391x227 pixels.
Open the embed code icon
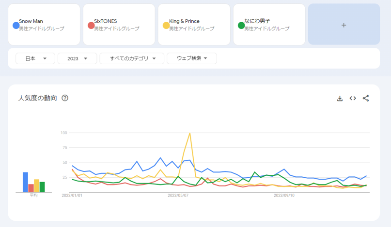[353, 98]
